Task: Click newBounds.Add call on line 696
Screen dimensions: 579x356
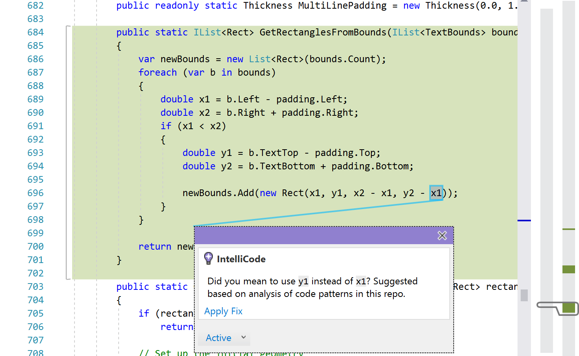Action: click(x=218, y=193)
